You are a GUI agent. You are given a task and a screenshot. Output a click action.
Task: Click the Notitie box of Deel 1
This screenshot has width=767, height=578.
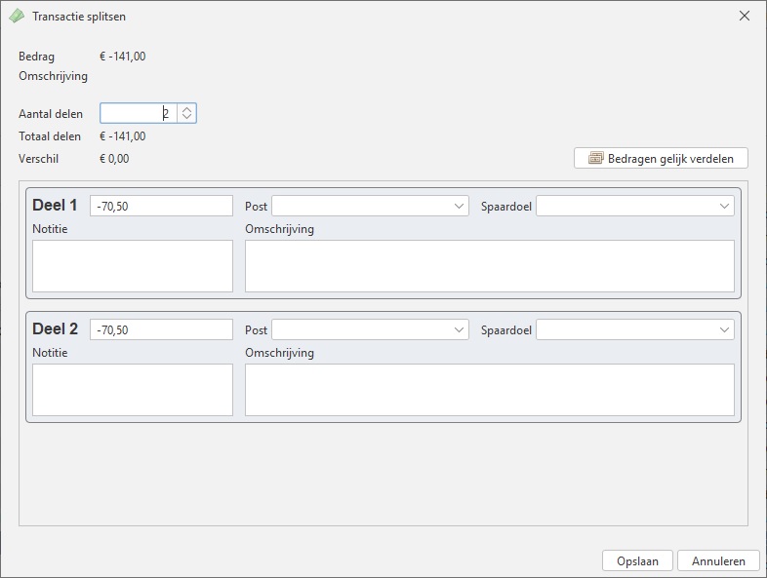click(x=133, y=266)
